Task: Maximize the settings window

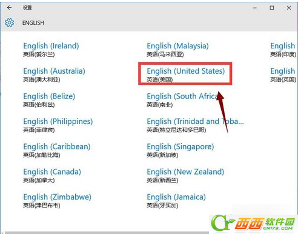Action: [x=272, y=8]
